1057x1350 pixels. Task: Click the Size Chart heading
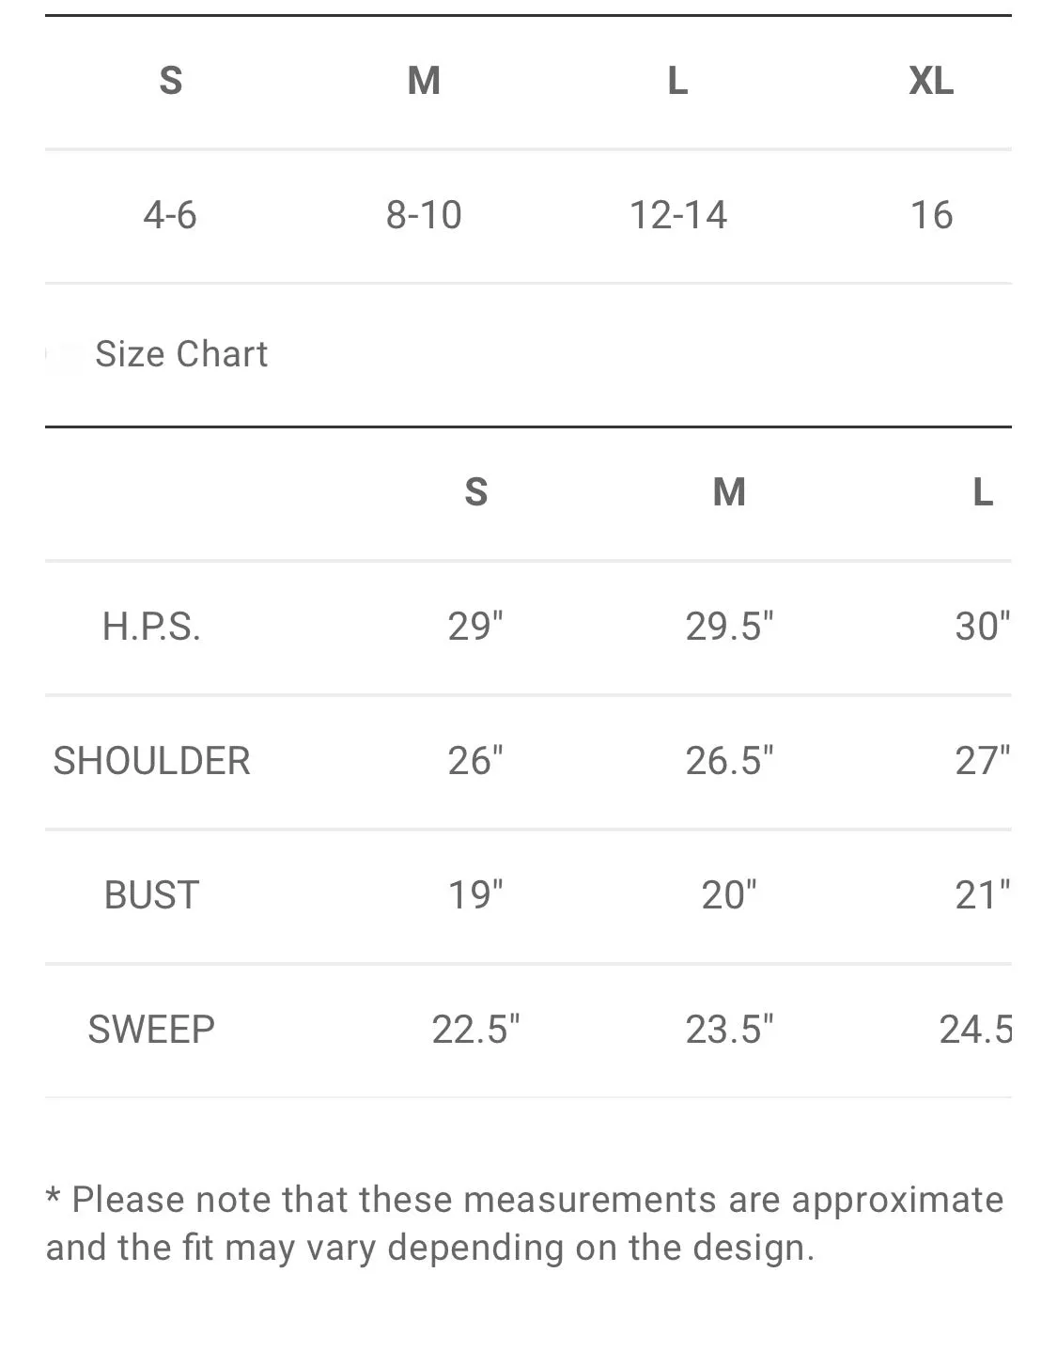(x=181, y=354)
